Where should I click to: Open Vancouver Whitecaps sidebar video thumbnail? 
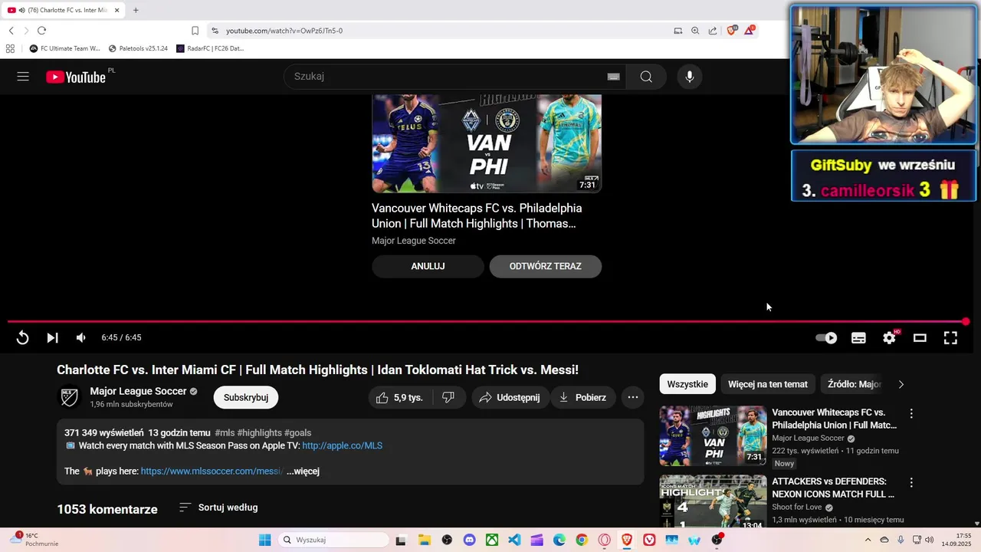[713, 435]
